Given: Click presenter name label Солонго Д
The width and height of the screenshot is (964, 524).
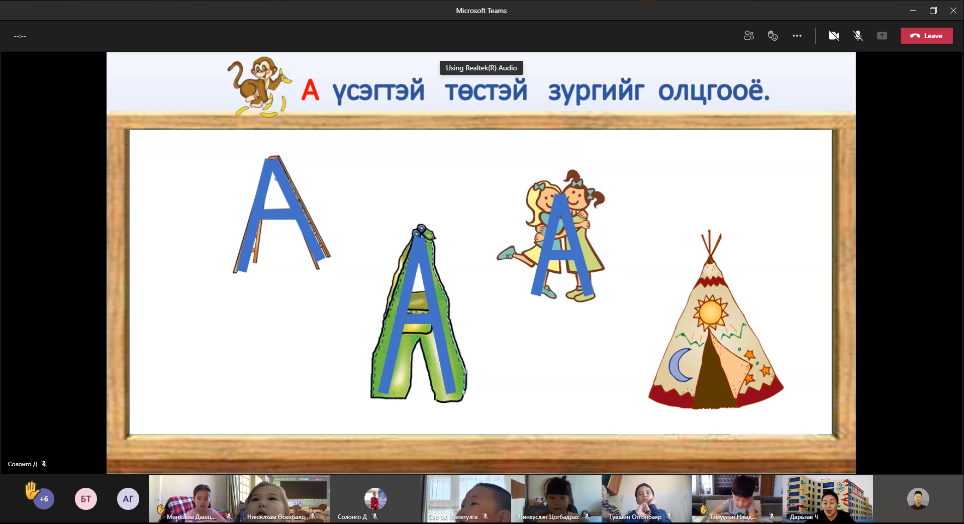Looking at the screenshot, I should (x=23, y=464).
